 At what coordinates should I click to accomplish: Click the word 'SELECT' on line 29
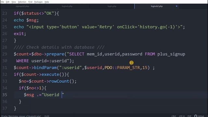pyautogui.click(x=77, y=54)
